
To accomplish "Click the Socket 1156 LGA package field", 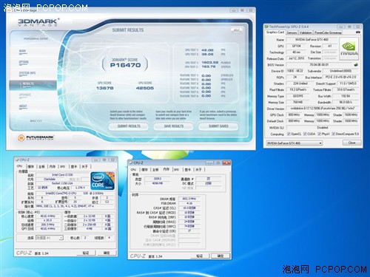I will point(62,183).
